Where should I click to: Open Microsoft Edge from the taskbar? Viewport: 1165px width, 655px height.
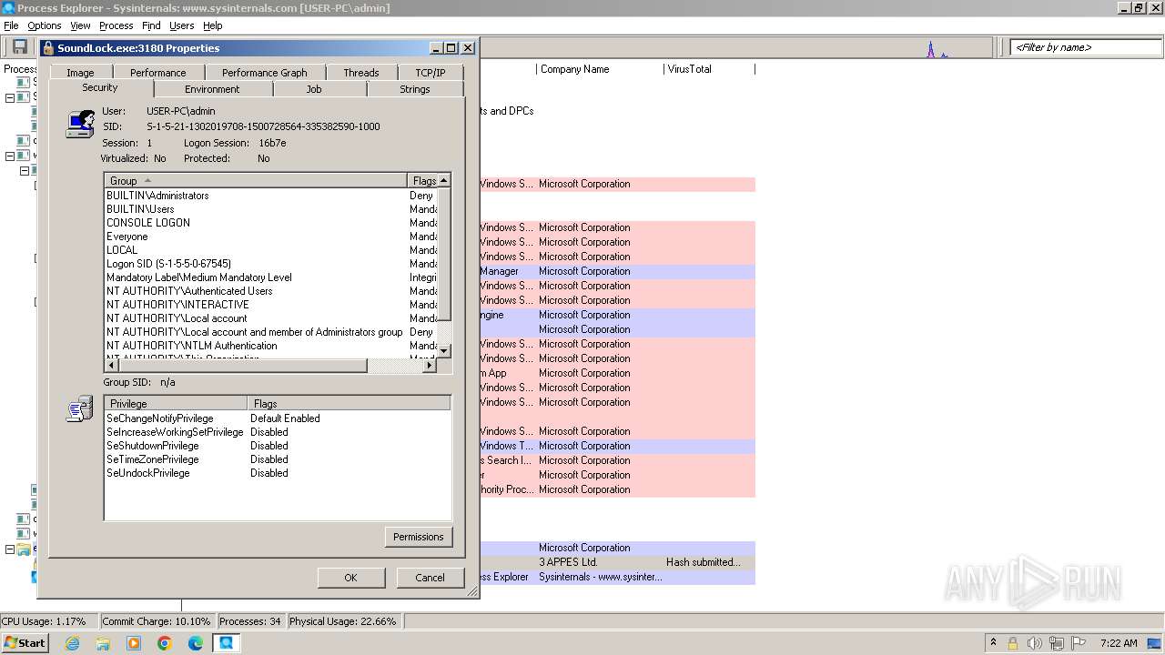196,643
